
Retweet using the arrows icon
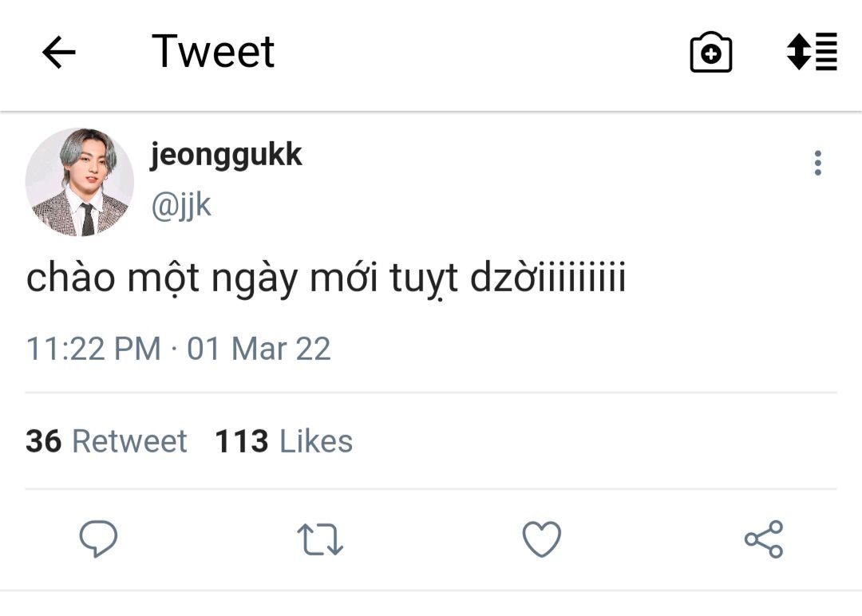click(320, 539)
